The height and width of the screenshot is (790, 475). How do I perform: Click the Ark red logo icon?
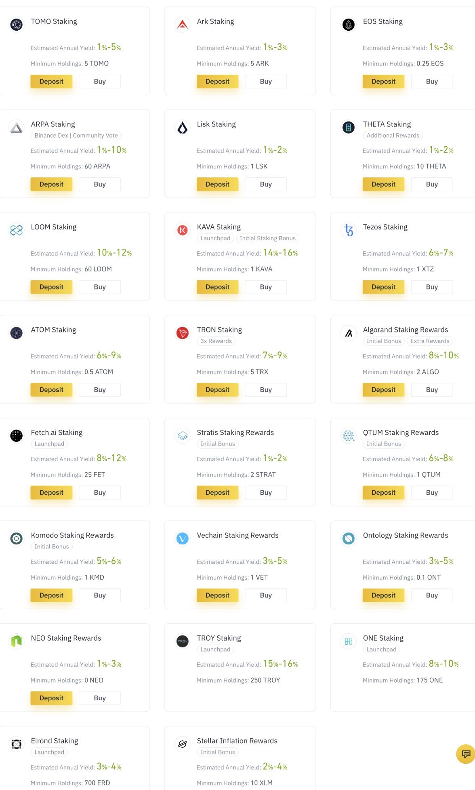click(183, 25)
